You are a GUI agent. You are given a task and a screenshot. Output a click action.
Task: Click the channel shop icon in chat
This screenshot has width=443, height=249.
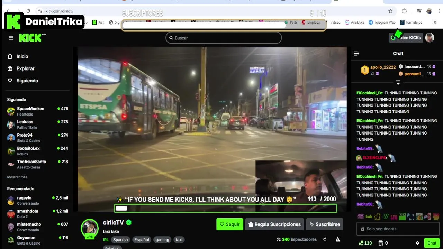(x=381, y=243)
